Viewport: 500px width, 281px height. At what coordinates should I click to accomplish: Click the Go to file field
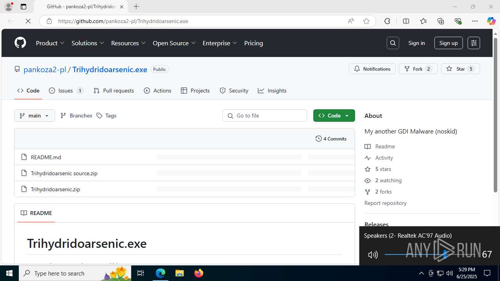[x=264, y=116]
